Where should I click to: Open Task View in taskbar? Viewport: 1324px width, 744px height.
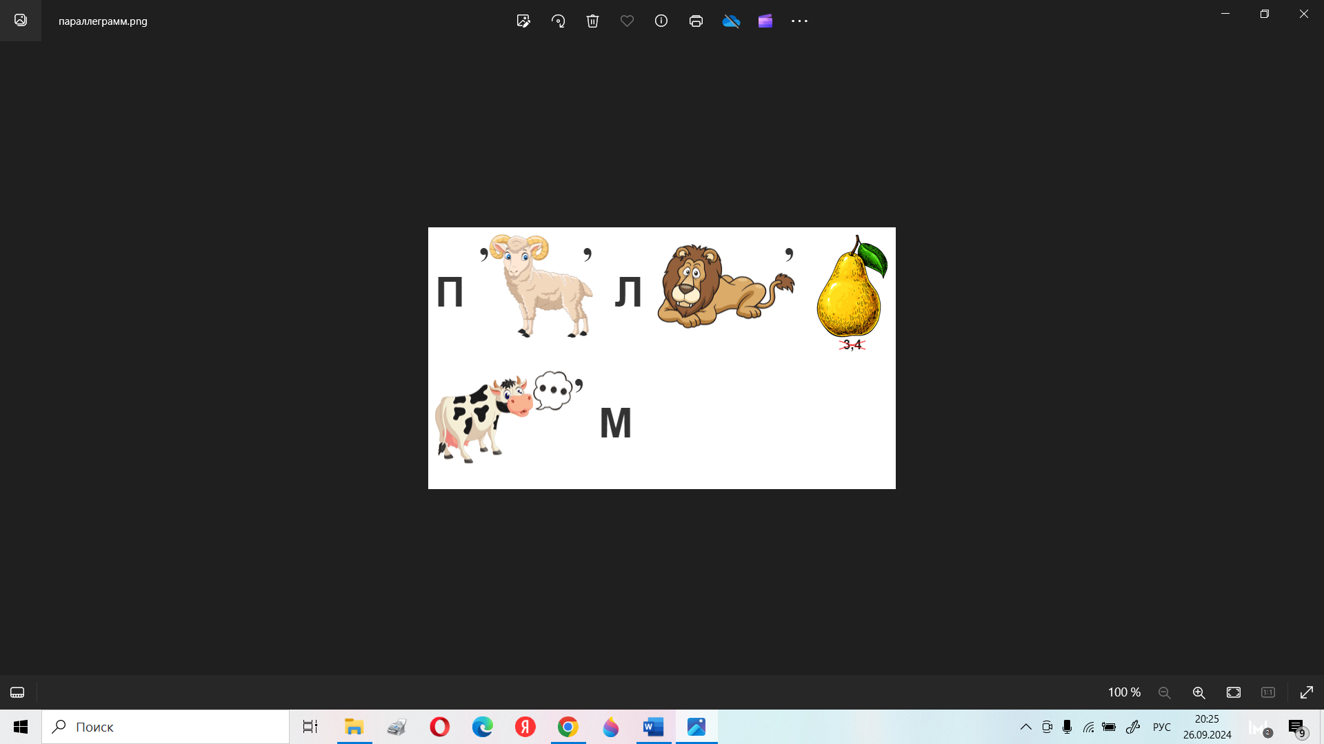point(310,727)
